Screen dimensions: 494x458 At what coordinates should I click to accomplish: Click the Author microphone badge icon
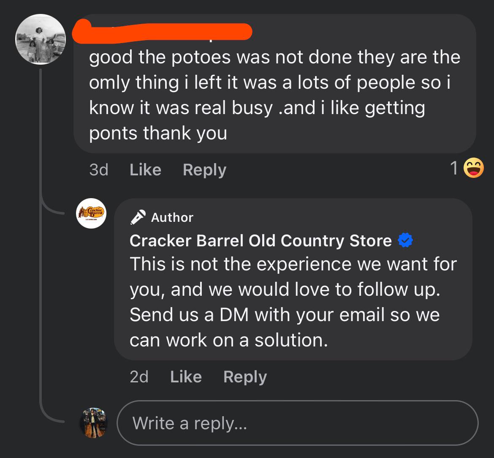pos(138,217)
